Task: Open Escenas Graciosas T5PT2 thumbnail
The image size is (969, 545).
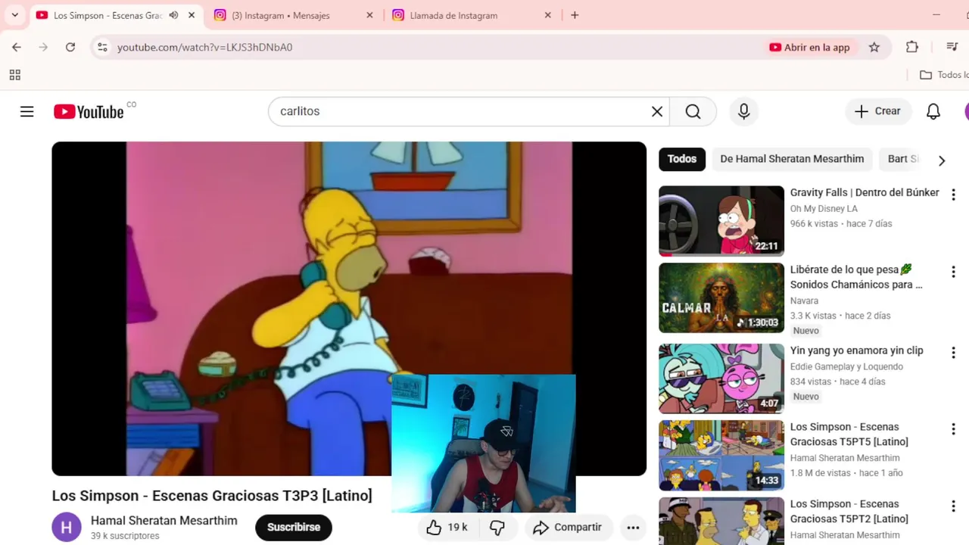Action: 721,521
